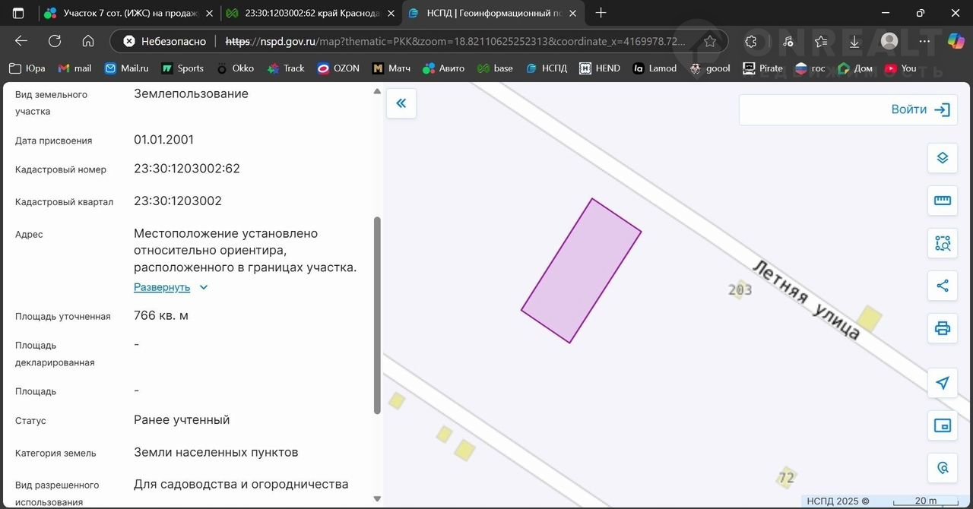Click the map search icon at bottom right
The image size is (973, 509).
click(943, 468)
